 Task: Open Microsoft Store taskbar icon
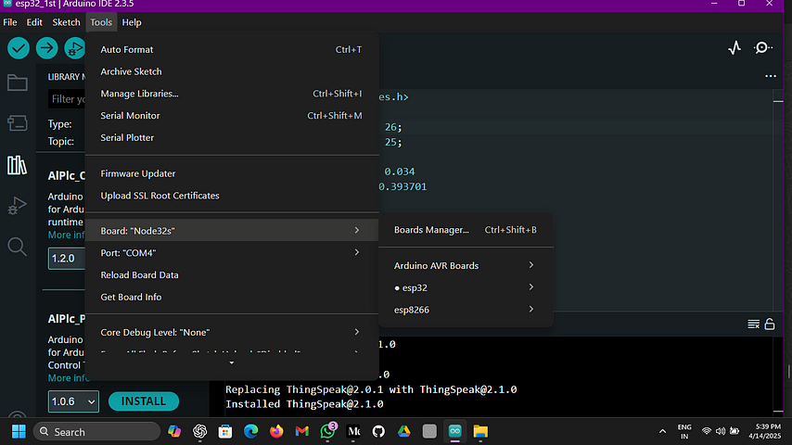point(225,431)
